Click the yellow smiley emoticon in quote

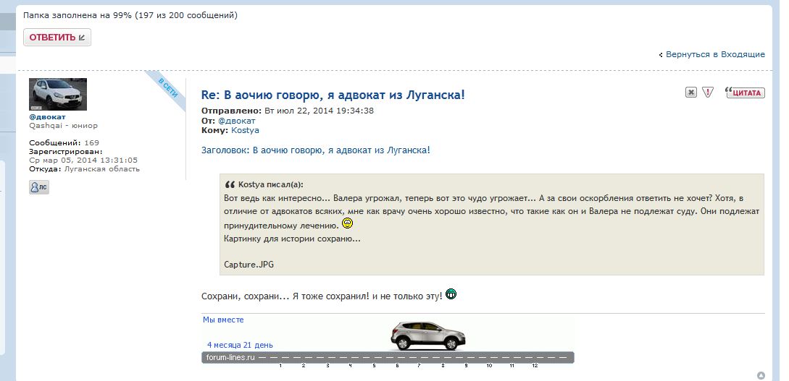coord(347,224)
